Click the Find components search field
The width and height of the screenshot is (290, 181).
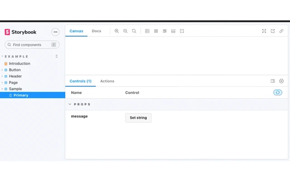(32, 45)
